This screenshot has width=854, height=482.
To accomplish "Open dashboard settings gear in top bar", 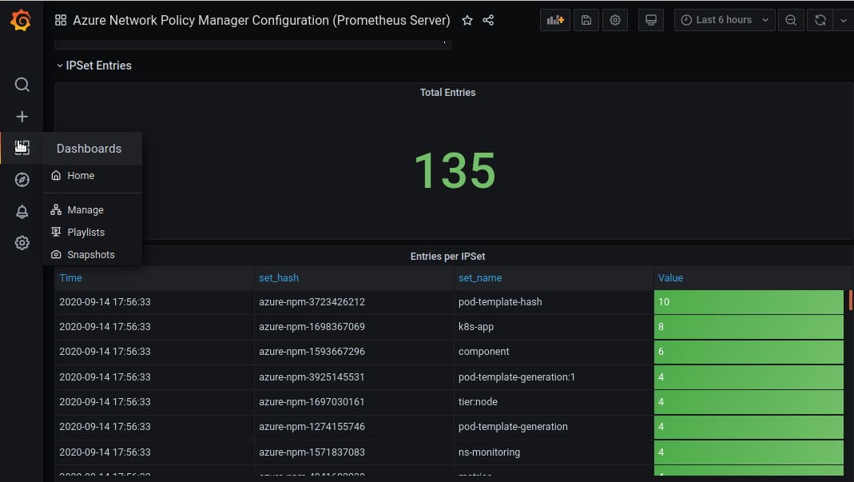I will coord(615,20).
